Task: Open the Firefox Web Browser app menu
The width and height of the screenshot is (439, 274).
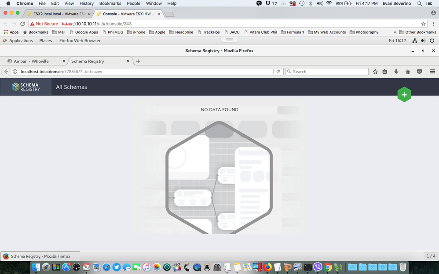Action: (80, 40)
